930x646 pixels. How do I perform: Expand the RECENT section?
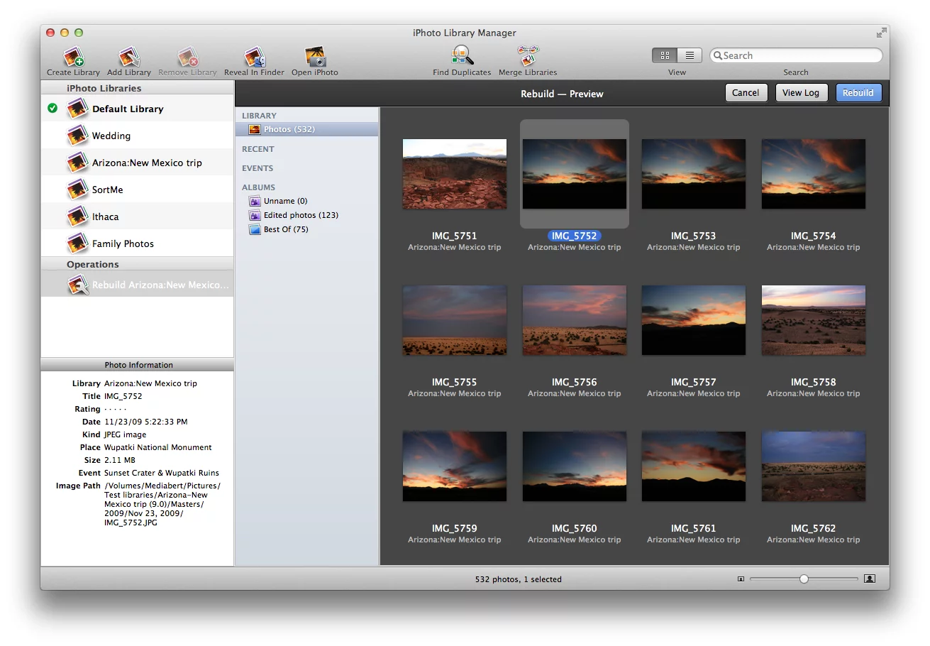pyautogui.click(x=258, y=149)
